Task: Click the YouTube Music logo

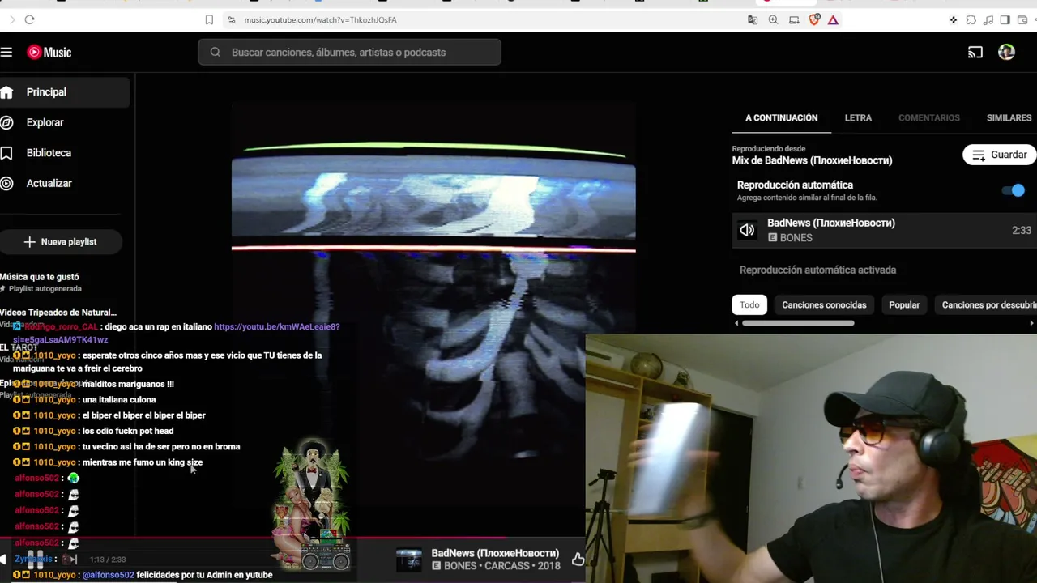Action: tap(49, 53)
